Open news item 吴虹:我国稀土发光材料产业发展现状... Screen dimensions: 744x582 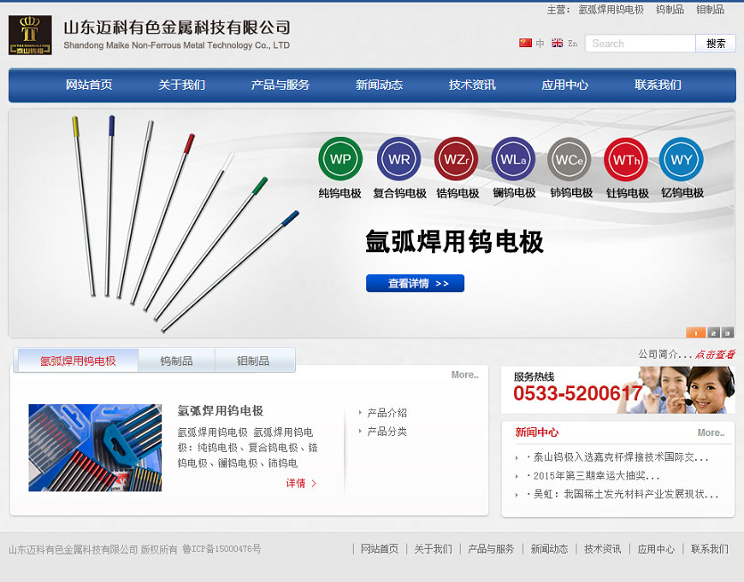[625, 494]
